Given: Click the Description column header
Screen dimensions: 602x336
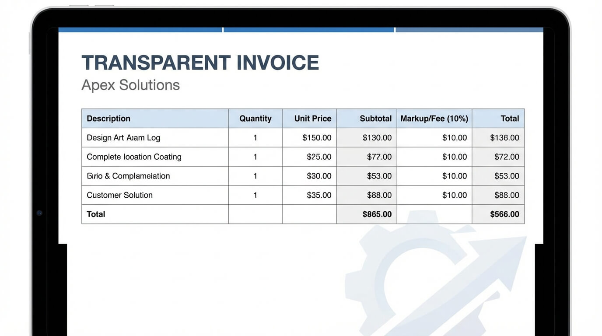Looking at the screenshot, I should pyautogui.click(x=108, y=119).
